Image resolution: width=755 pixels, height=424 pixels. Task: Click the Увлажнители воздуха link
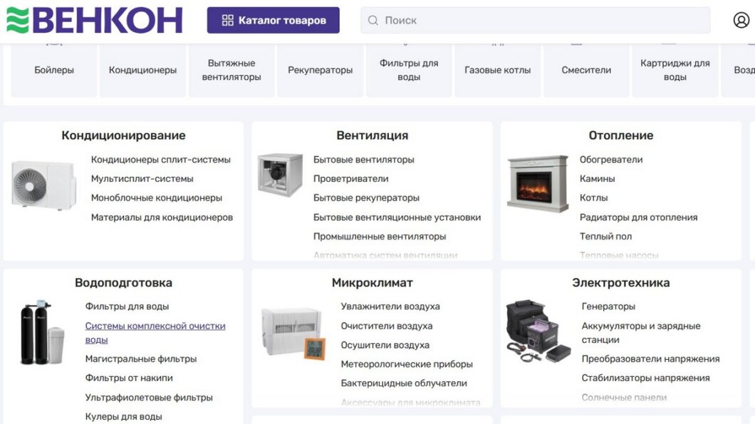[390, 306]
